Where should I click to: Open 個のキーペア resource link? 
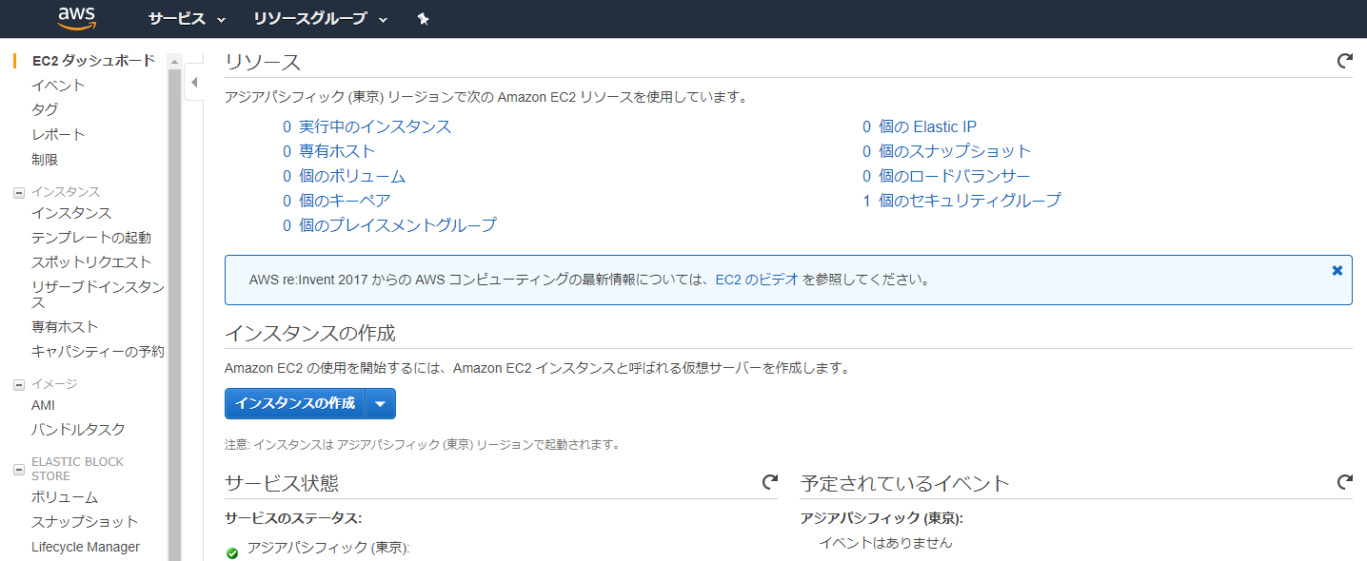tap(345, 201)
